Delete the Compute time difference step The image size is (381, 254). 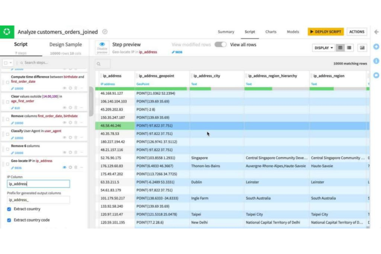[76, 88]
